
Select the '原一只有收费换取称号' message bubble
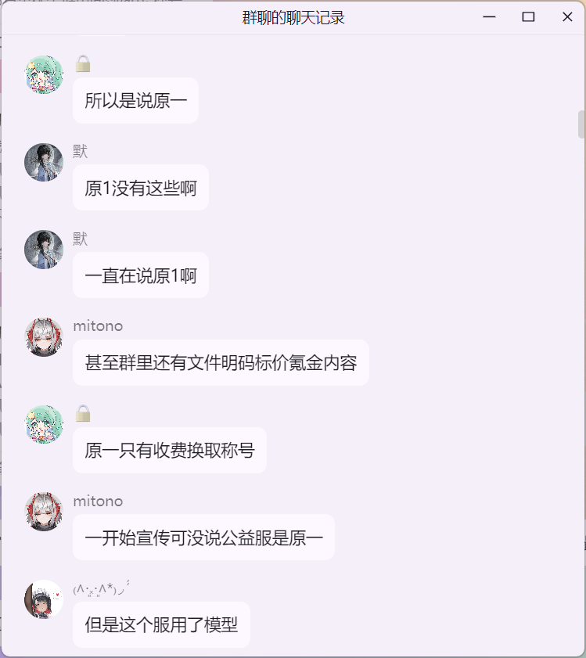[170, 451]
